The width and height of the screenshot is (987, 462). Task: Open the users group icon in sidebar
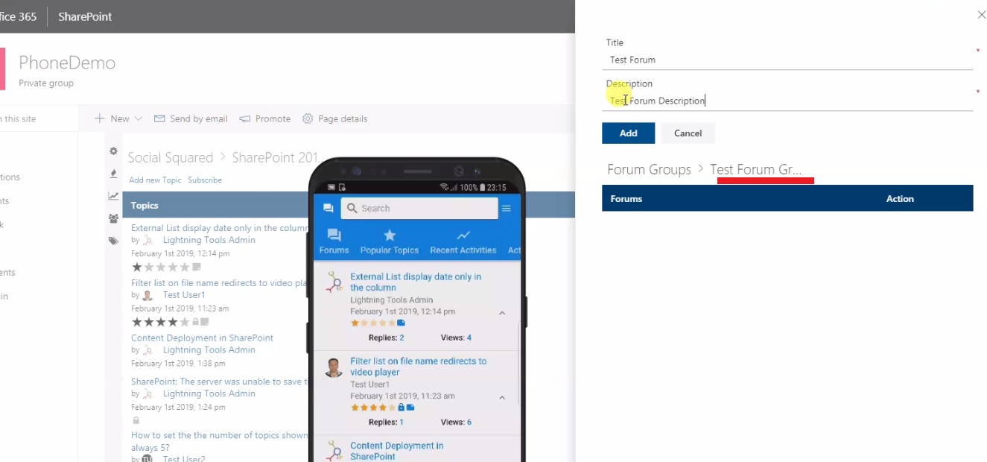point(113,218)
